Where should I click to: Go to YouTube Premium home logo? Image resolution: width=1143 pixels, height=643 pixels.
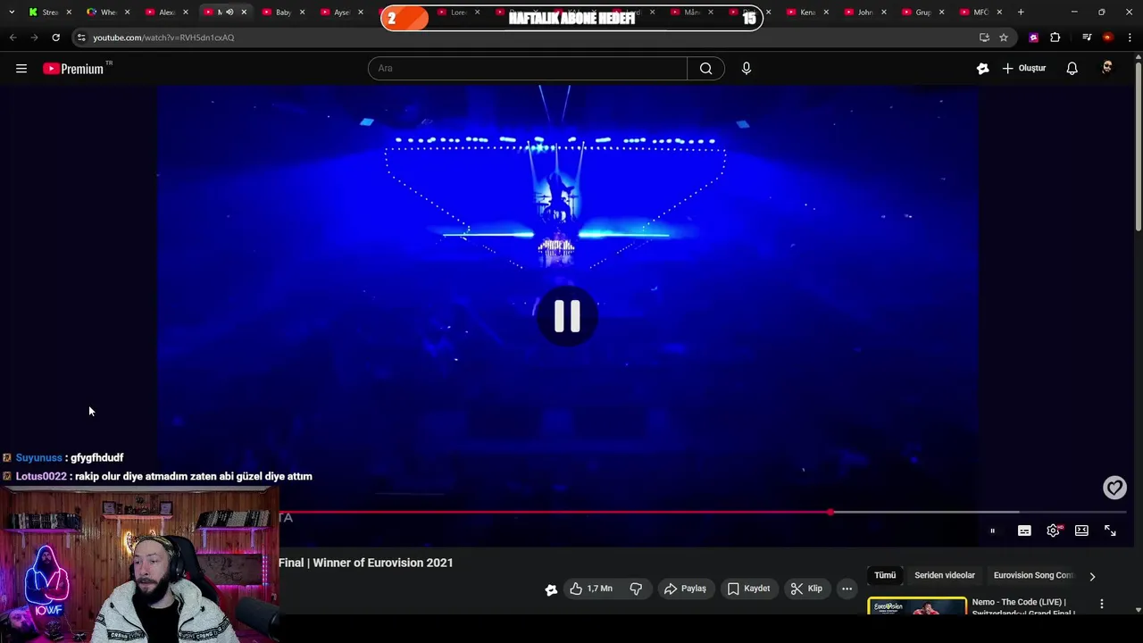76,69
